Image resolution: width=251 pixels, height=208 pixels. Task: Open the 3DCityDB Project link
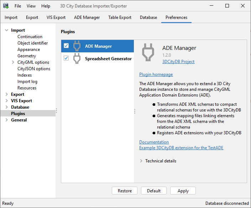[178, 62]
